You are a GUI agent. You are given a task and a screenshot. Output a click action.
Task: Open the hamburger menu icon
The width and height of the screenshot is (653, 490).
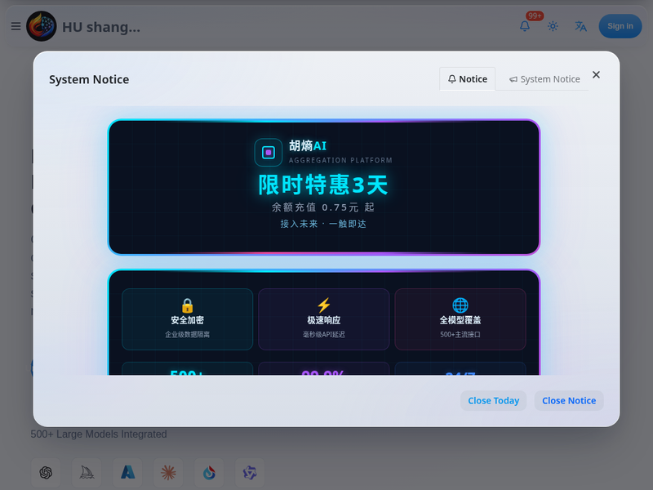pyautogui.click(x=16, y=26)
